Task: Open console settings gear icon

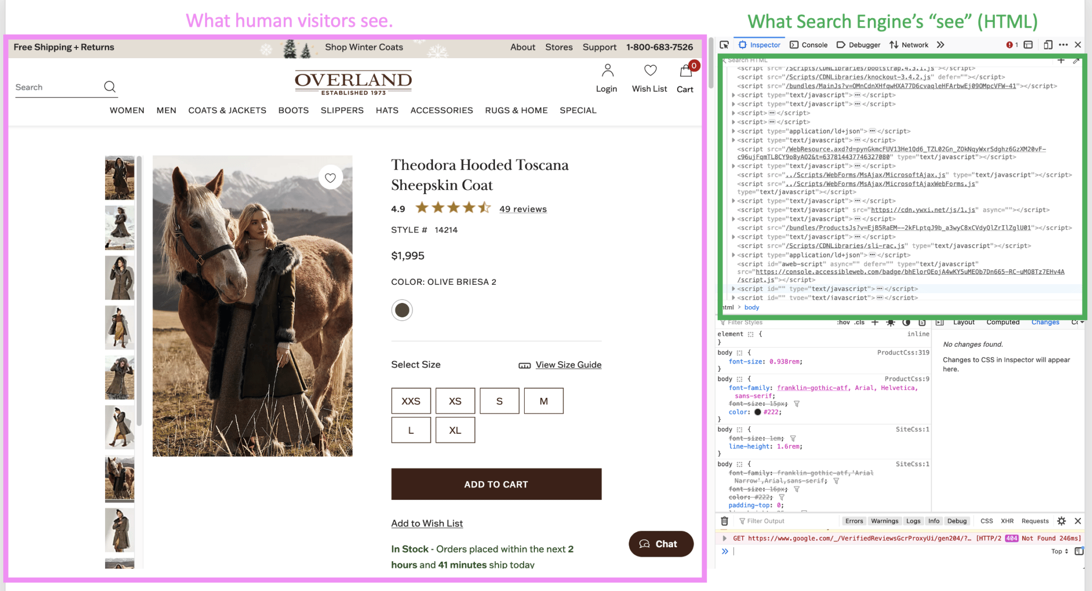Action: (x=1062, y=521)
